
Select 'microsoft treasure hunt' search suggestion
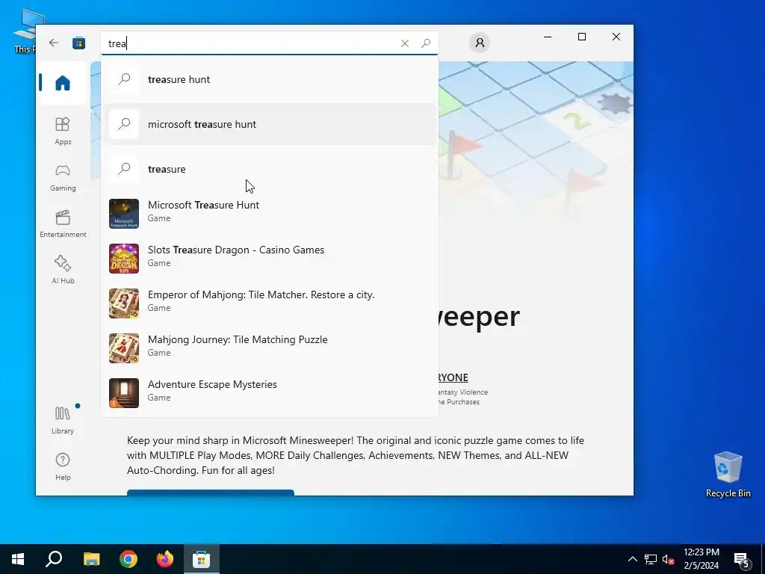269,124
